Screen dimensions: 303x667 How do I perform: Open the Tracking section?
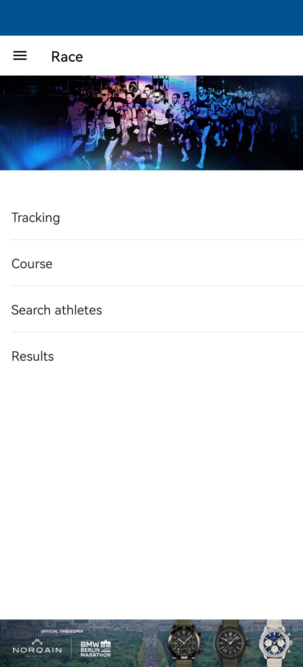36,218
